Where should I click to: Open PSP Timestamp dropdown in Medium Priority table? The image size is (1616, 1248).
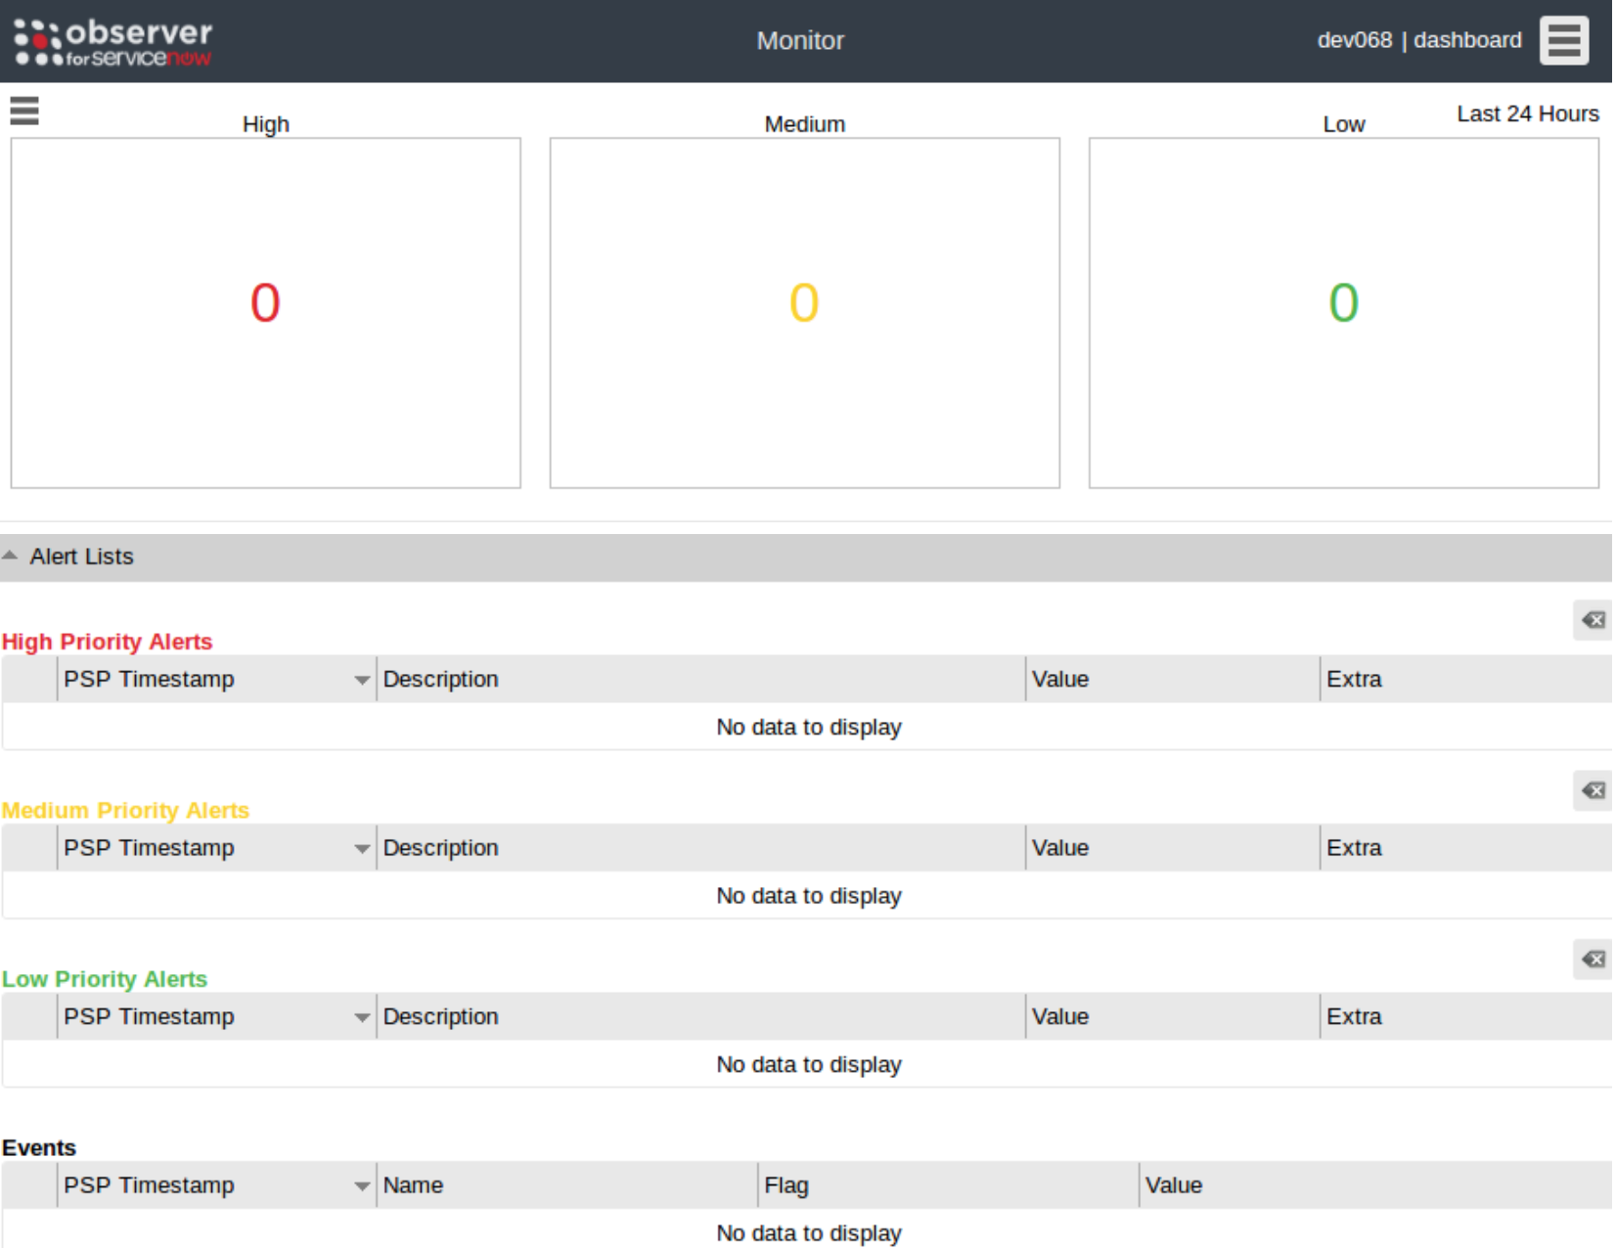(361, 849)
